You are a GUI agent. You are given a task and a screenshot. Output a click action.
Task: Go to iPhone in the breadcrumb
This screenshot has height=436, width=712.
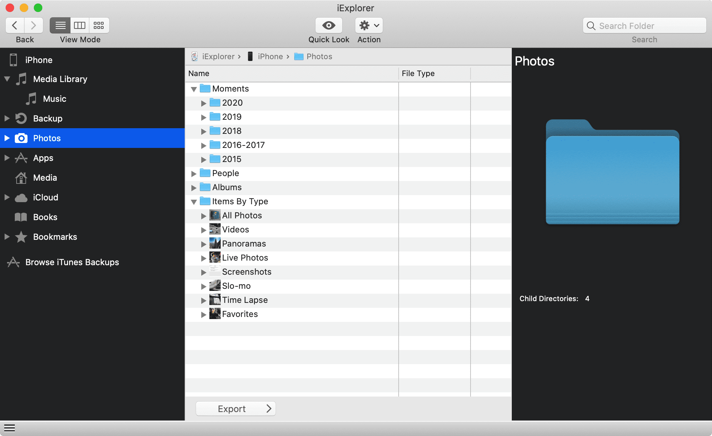[x=265, y=56]
